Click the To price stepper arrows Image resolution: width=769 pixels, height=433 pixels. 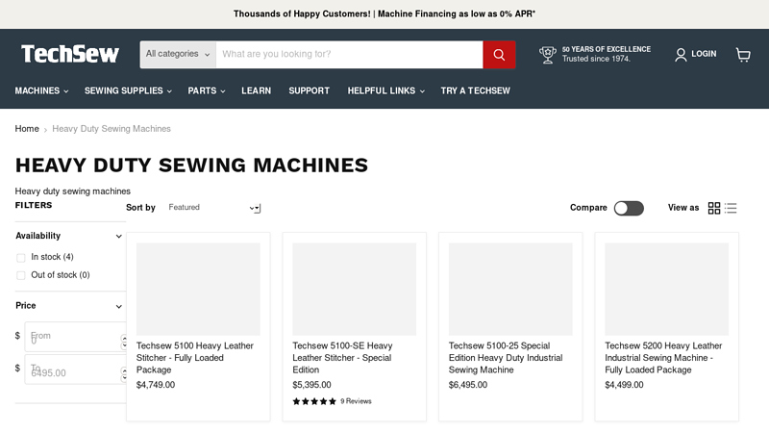pyautogui.click(x=124, y=374)
